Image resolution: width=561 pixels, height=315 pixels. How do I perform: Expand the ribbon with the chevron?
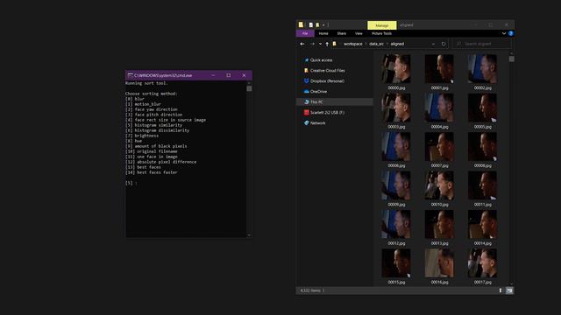tap(504, 33)
